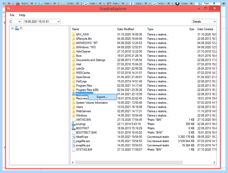Click date 22.11.2014 5:43:19
228x173 pixels.
pyautogui.click(x=129, y=124)
